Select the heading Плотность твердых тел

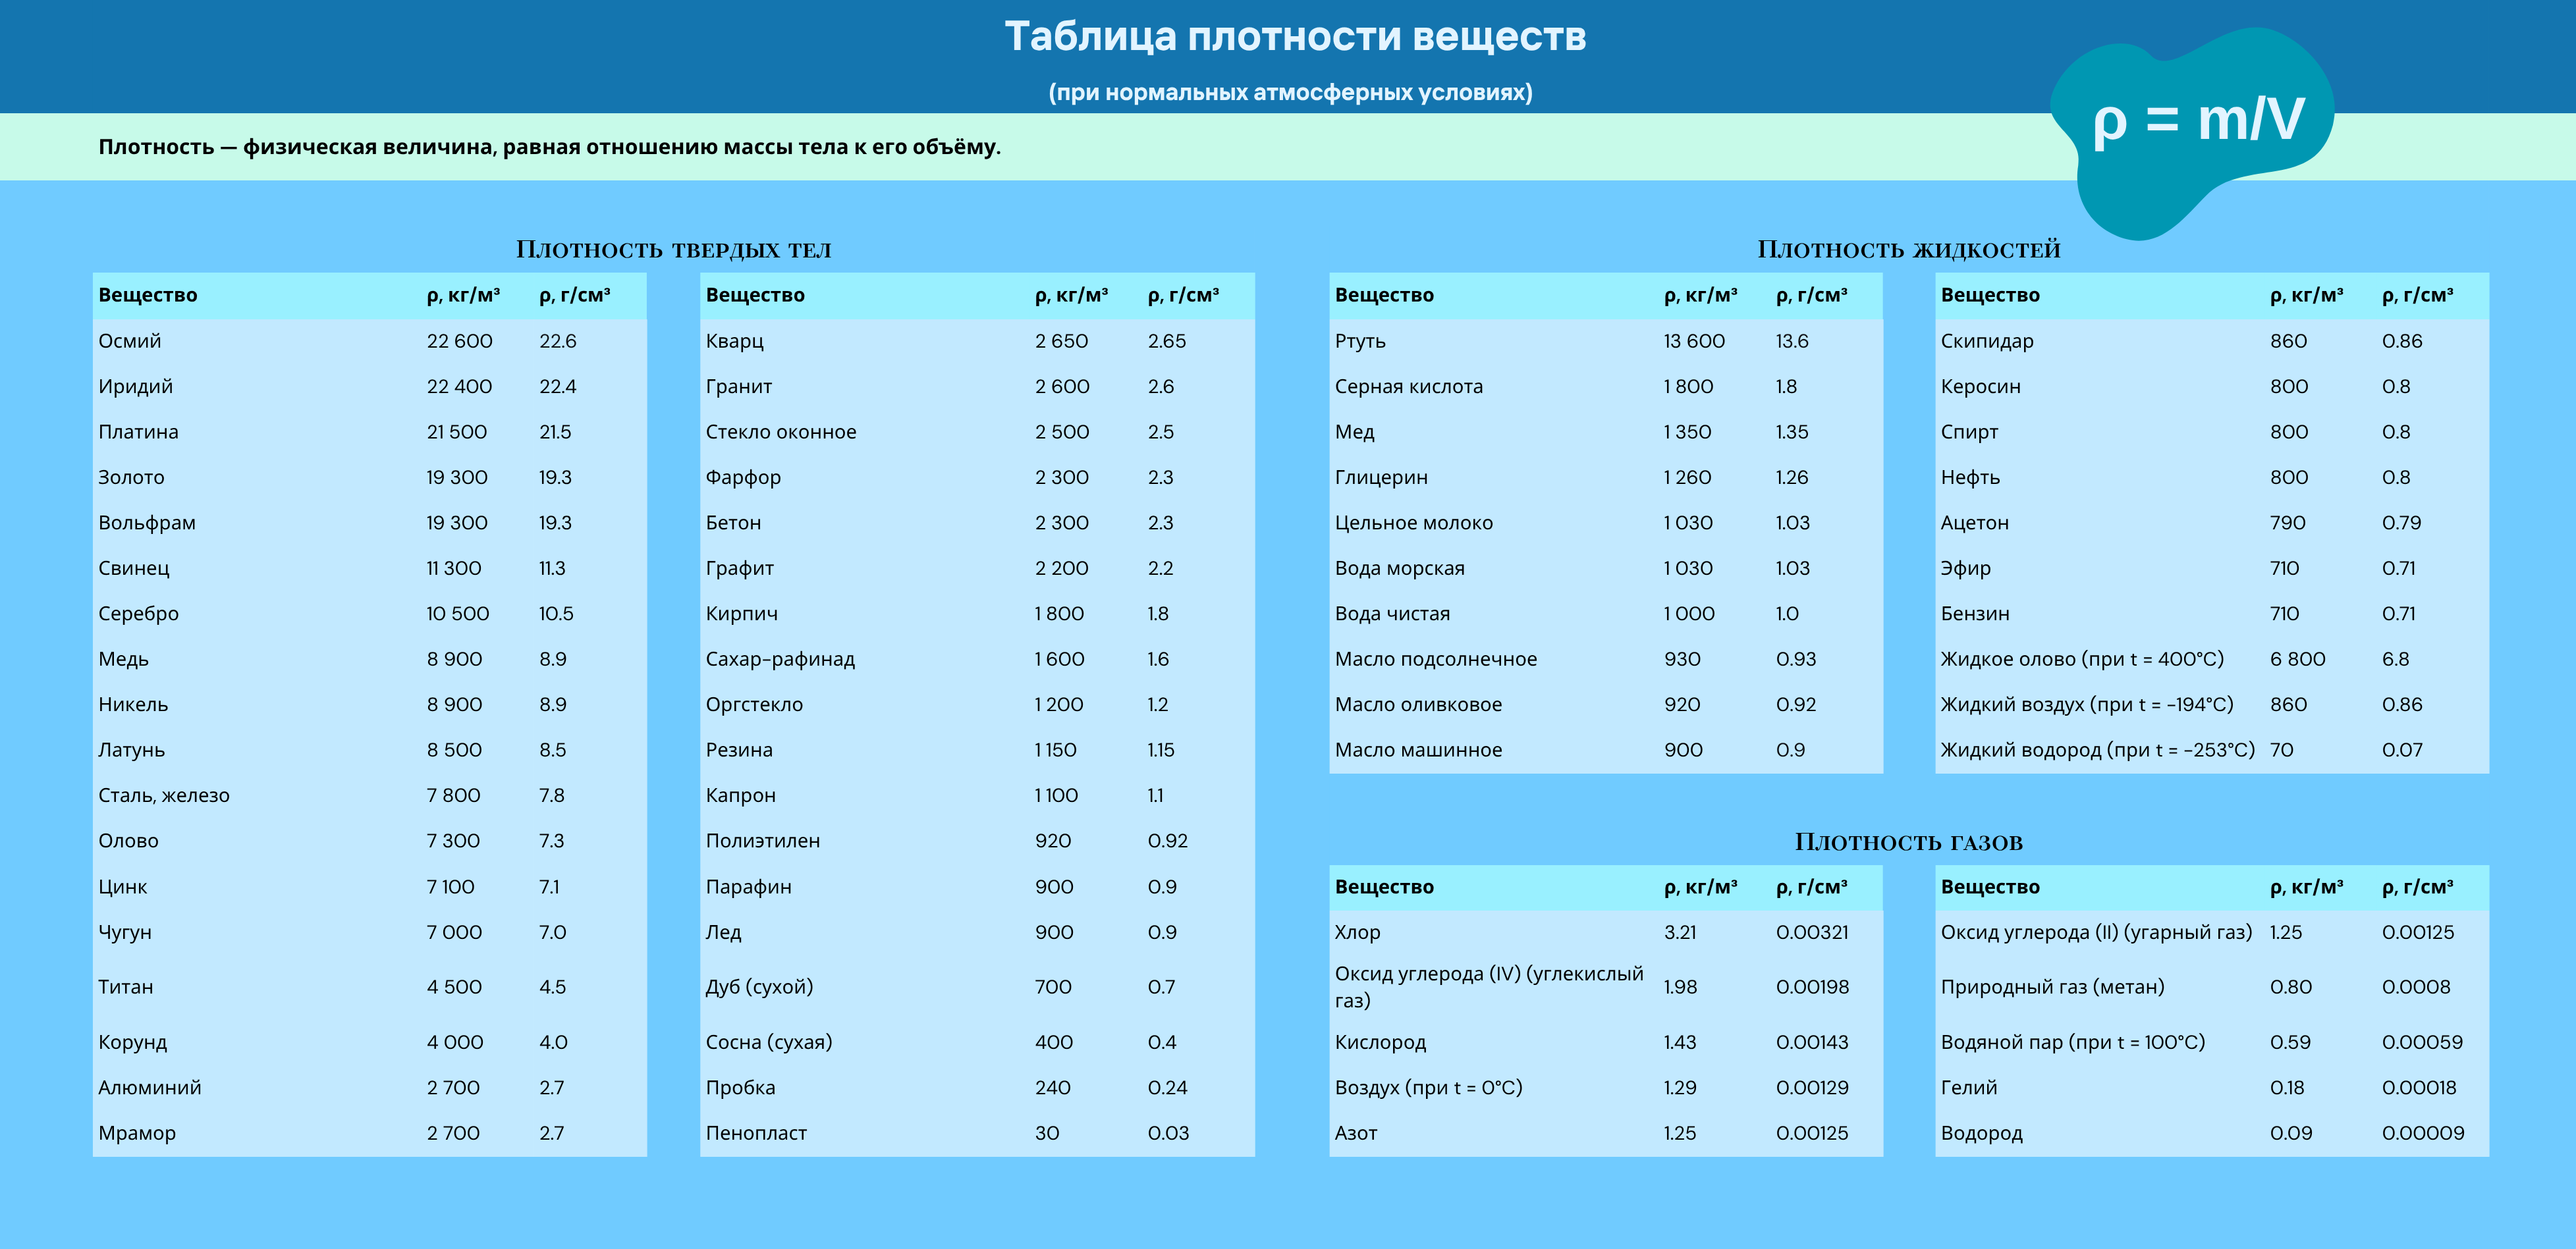(675, 249)
